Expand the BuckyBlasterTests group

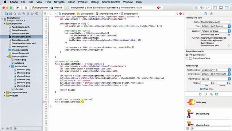pyautogui.click(x=5, y=92)
